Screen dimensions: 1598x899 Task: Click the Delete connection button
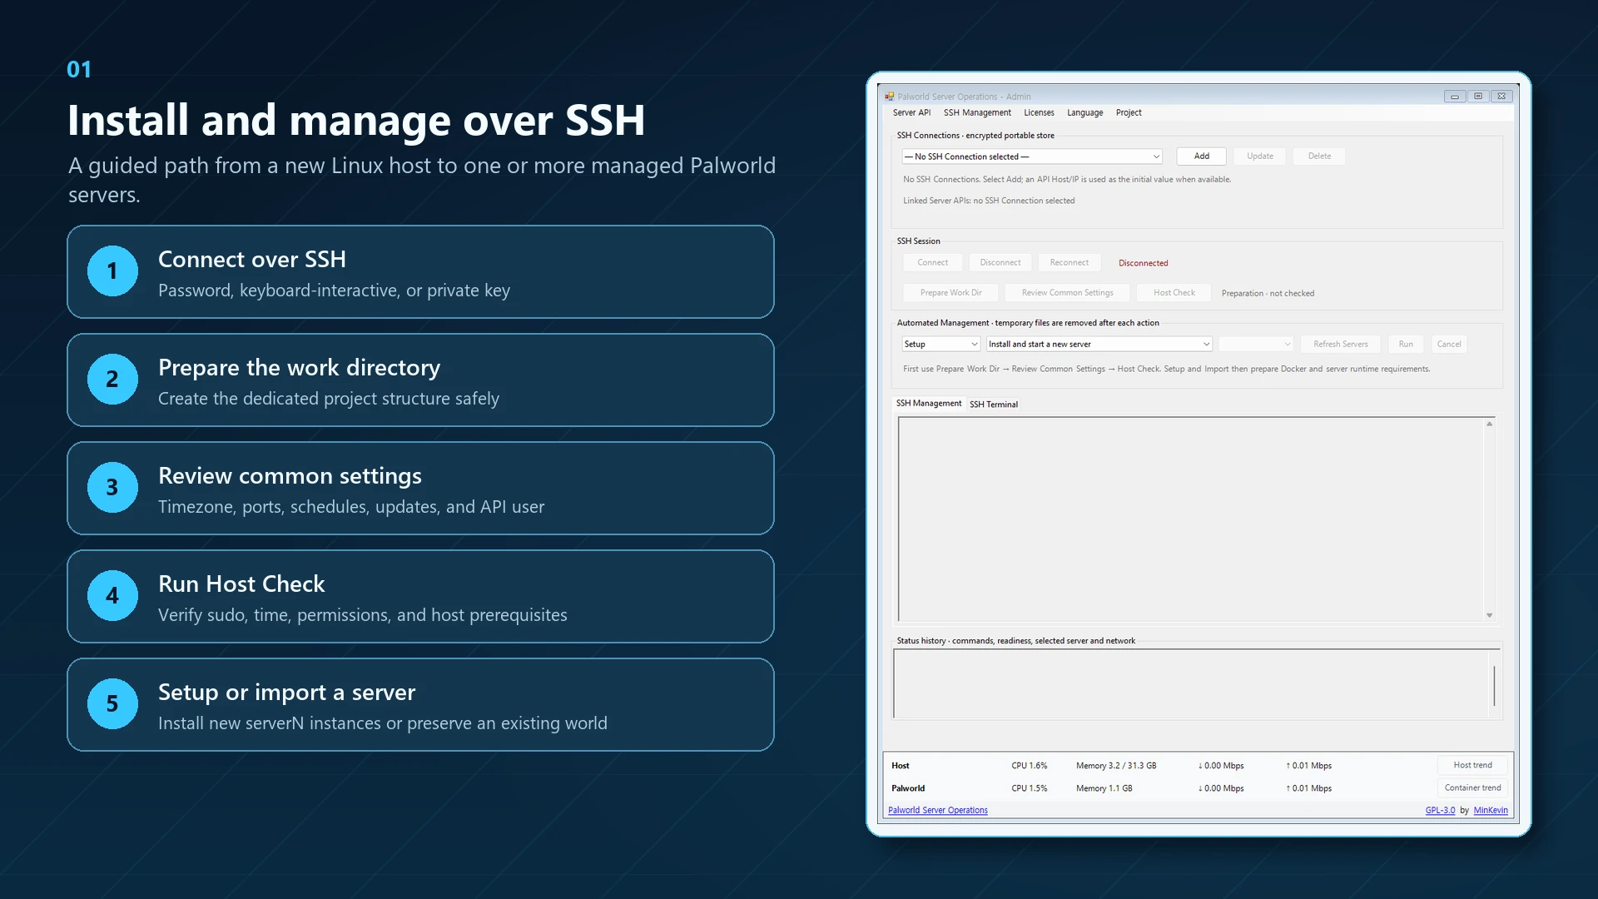pos(1319,156)
